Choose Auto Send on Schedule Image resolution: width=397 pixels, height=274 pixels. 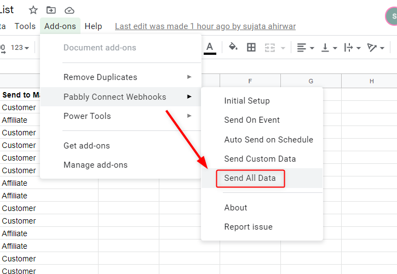(x=262, y=140)
